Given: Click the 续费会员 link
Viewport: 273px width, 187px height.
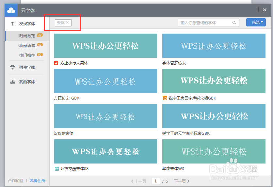Looking at the screenshot, I should coord(37,181).
